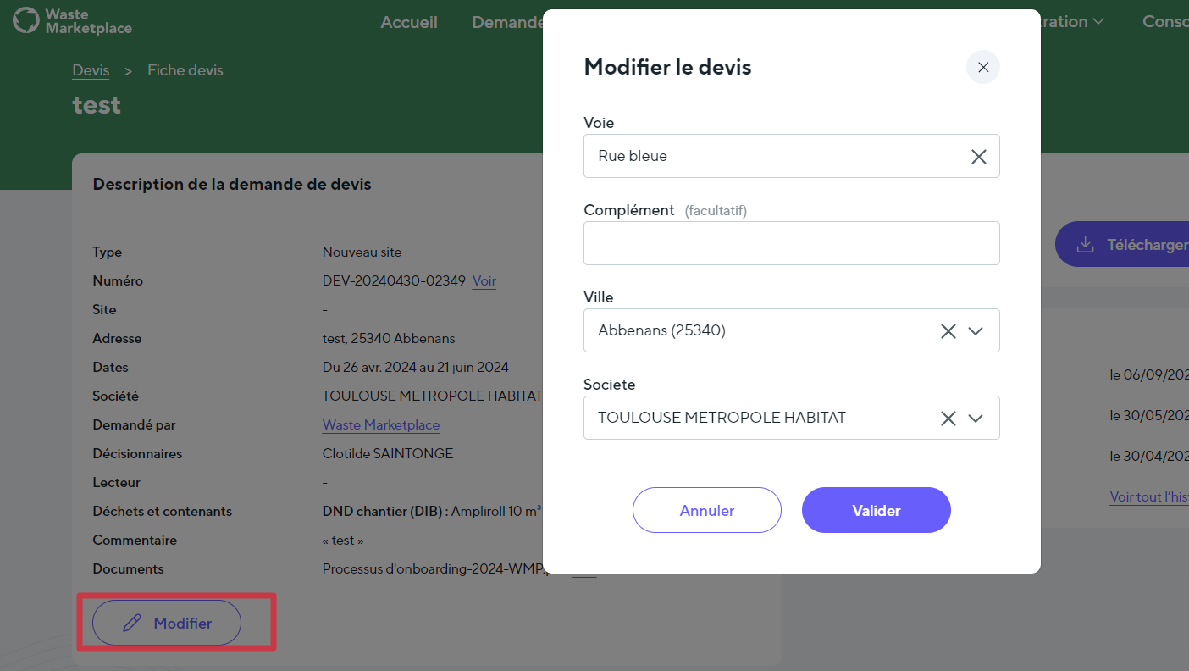Expand the Ville dropdown
The width and height of the screenshot is (1189, 671).
(x=976, y=331)
